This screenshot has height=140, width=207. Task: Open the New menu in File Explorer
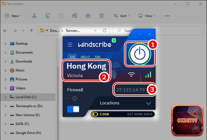coord(13,16)
